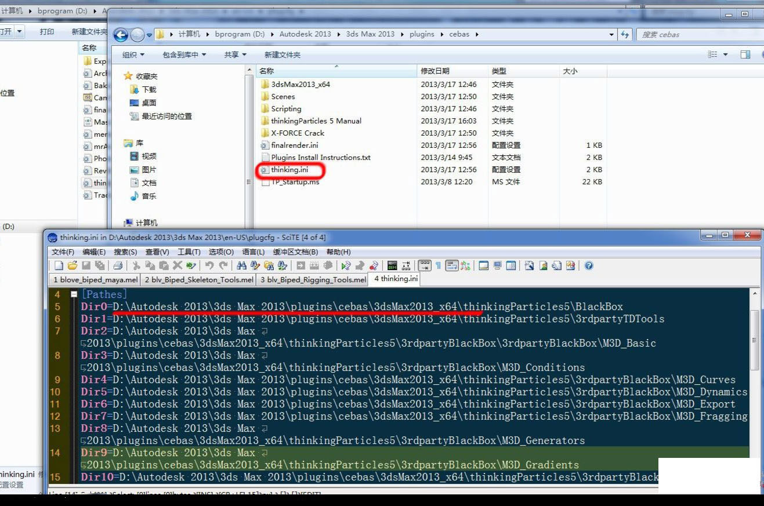Open the 查看(V) menu in SciTE
The width and height of the screenshot is (764, 506).
pyautogui.click(x=157, y=252)
